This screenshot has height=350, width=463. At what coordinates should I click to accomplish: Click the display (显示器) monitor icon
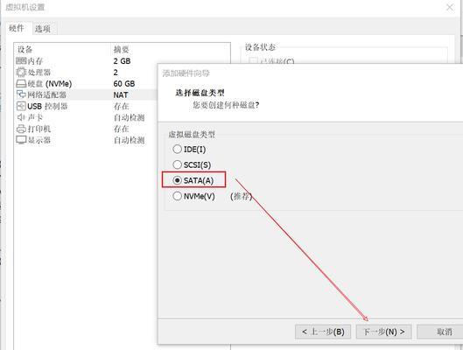point(21,140)
